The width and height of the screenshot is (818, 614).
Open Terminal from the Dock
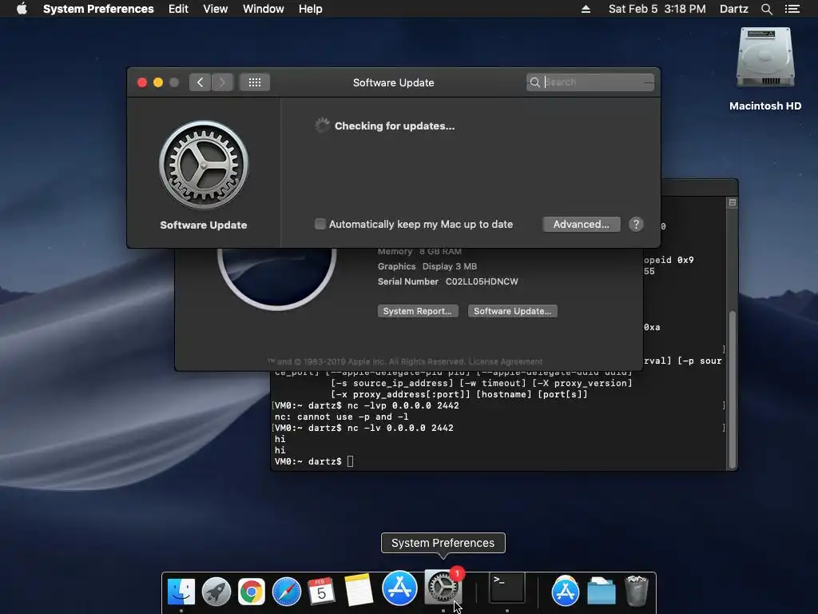(x=506, y=588)
